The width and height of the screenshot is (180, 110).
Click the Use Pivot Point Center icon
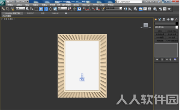pos(70,9)
